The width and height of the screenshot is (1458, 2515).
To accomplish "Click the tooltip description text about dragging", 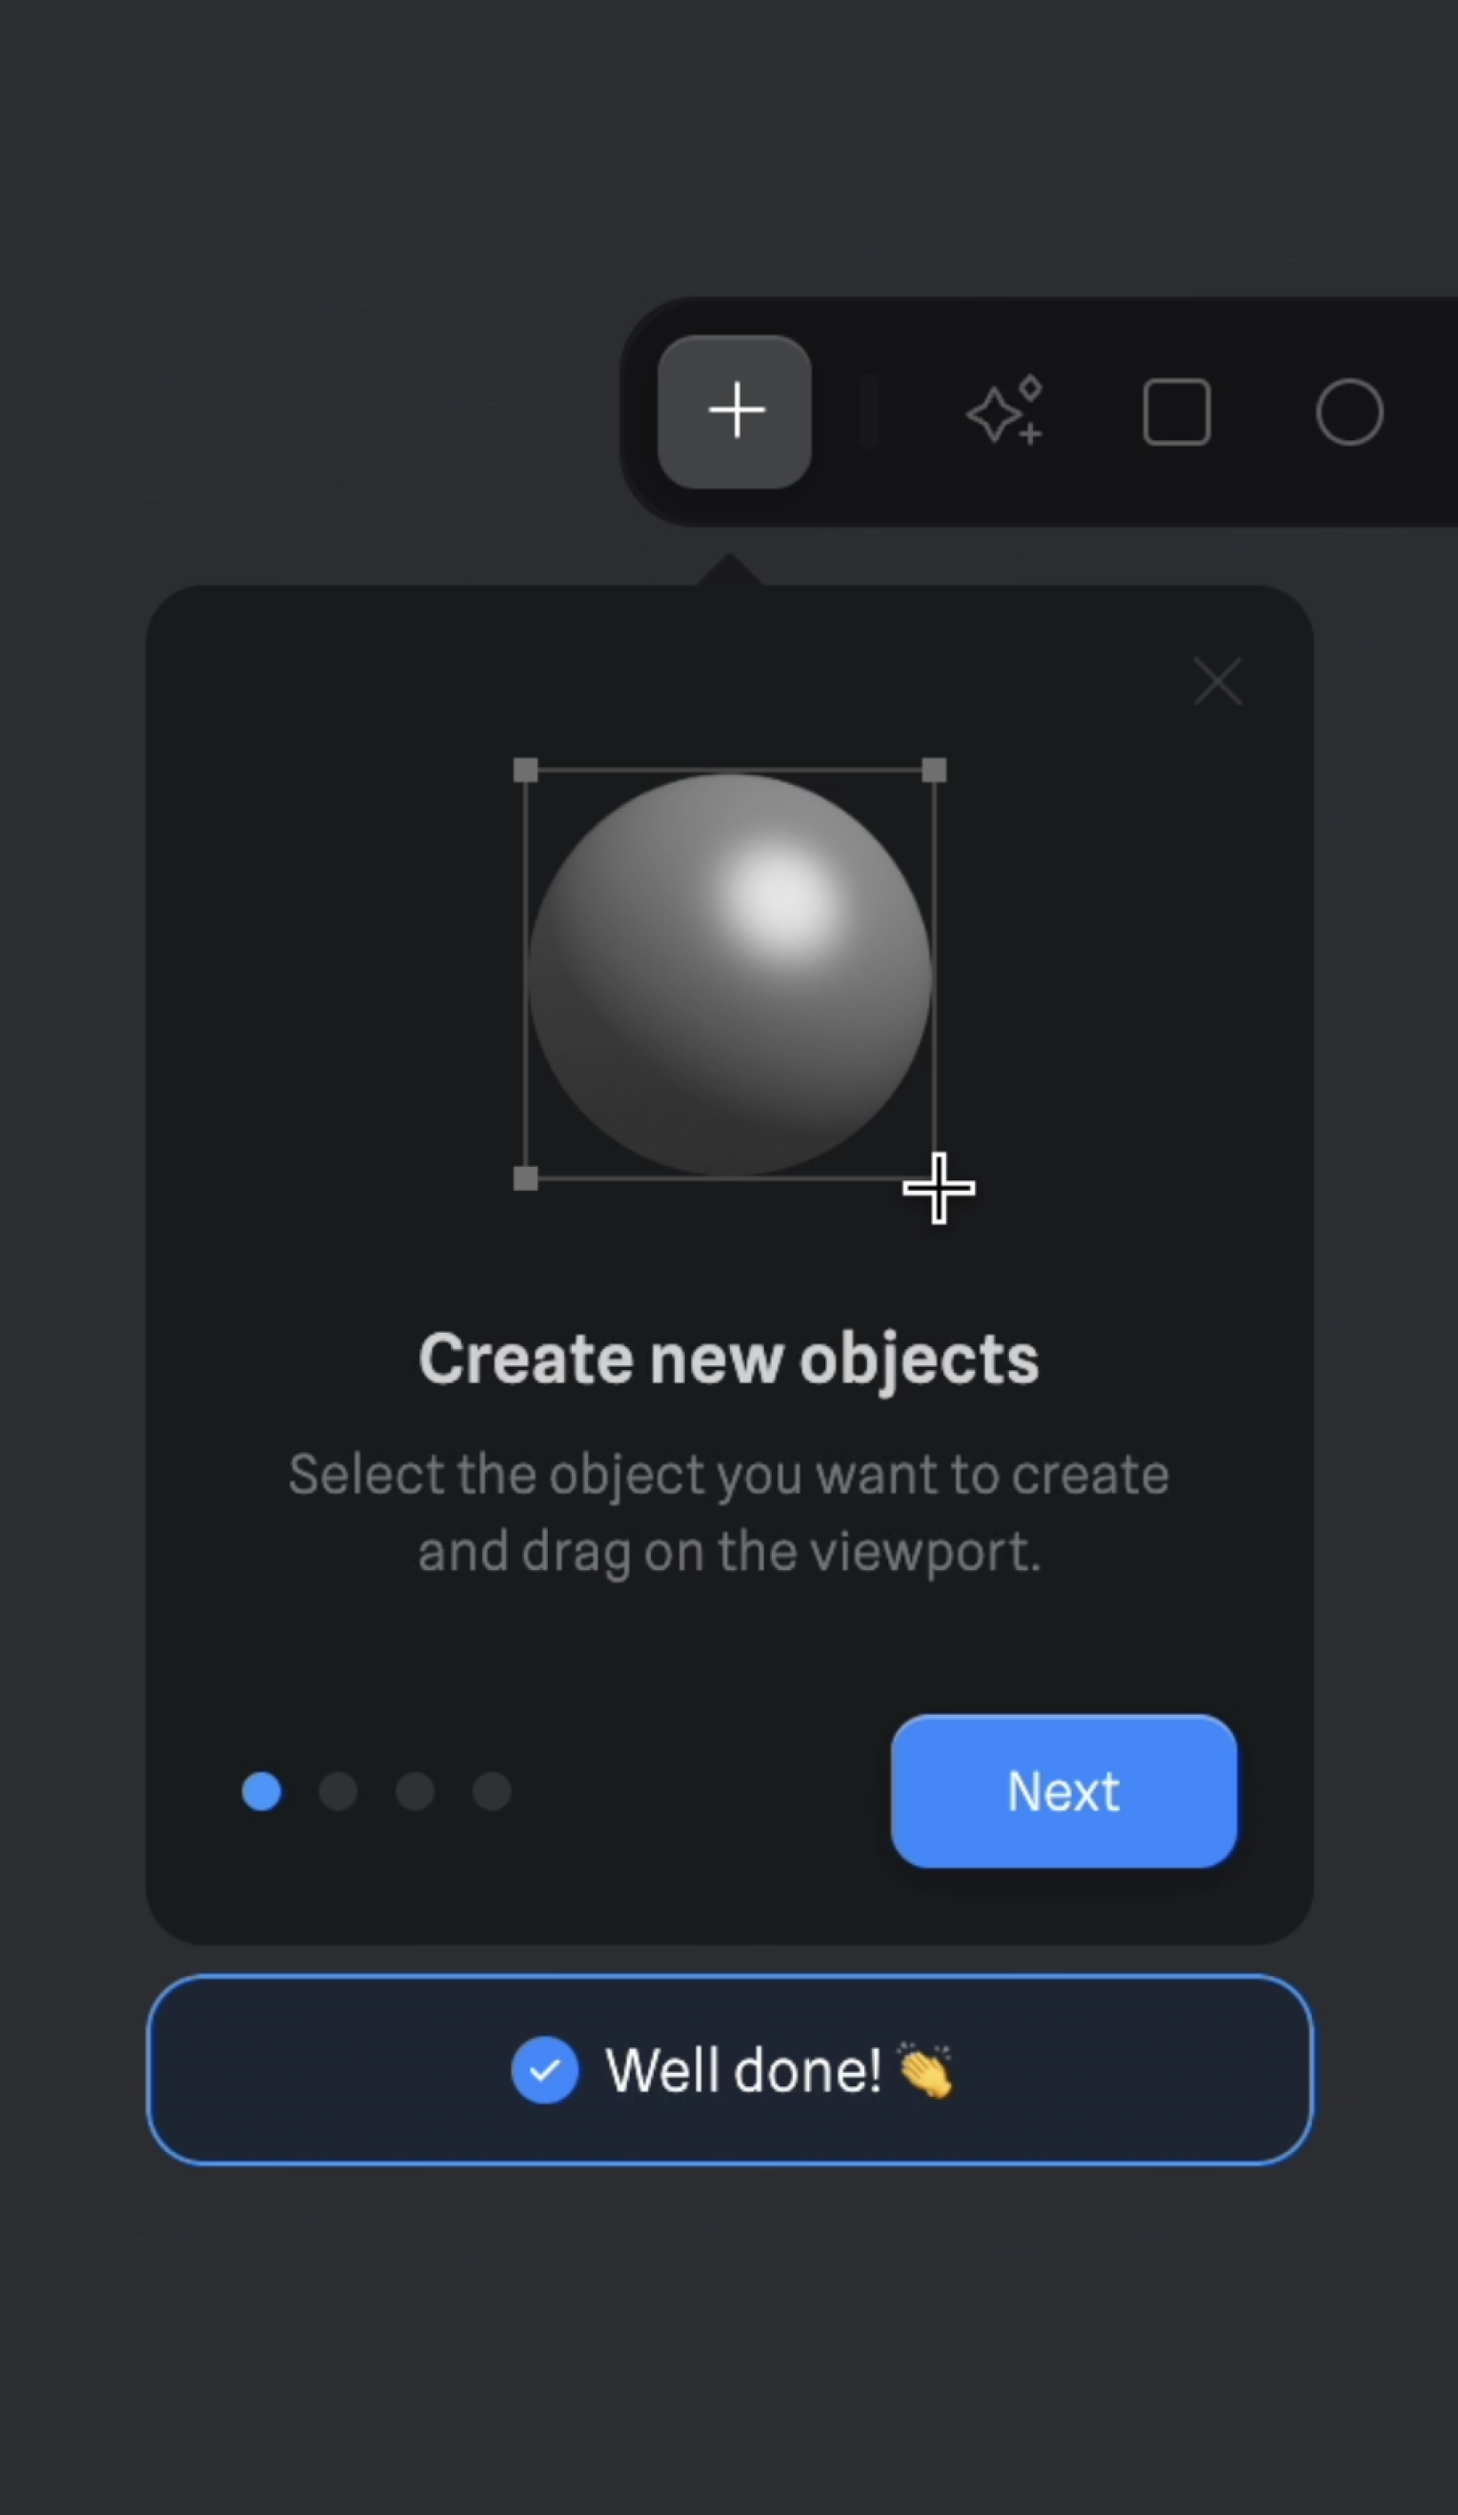I will click(729, 1513).
